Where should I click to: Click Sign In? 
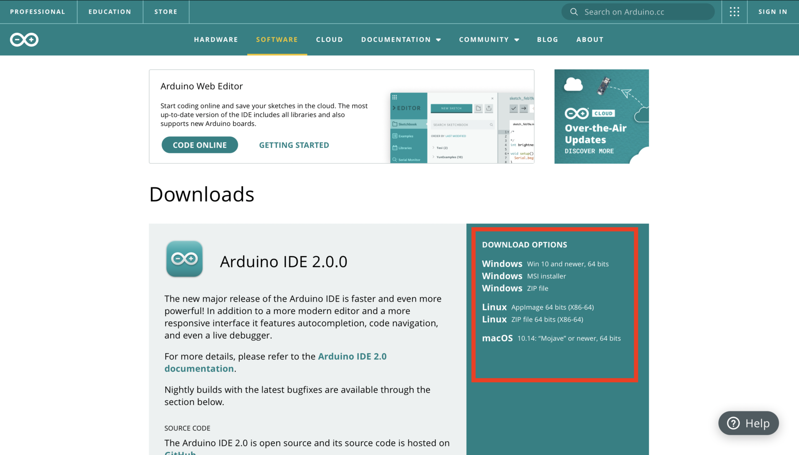pyautogui.click(x=773, y=12)
